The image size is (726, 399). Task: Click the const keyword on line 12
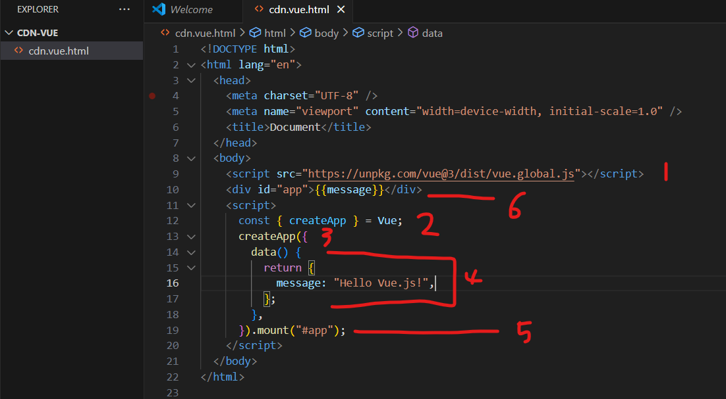point(254,221)
